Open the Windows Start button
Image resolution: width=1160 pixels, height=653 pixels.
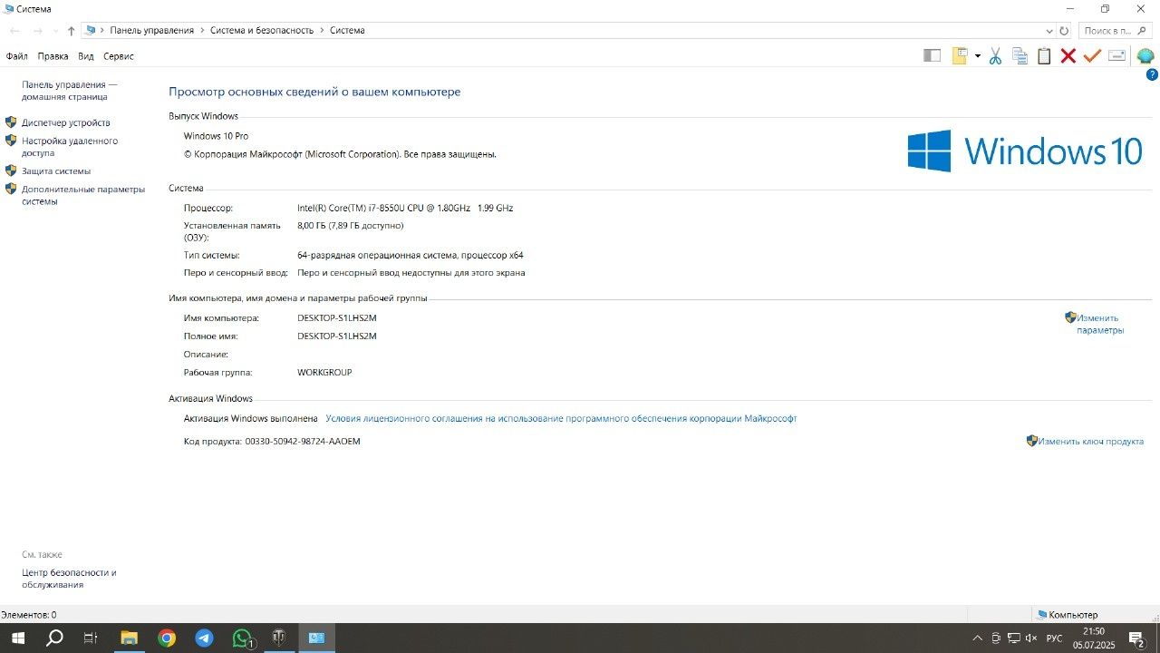click(x=18, y=638)
